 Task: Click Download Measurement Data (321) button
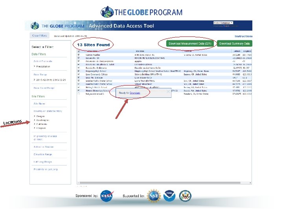tap(190, 44)
